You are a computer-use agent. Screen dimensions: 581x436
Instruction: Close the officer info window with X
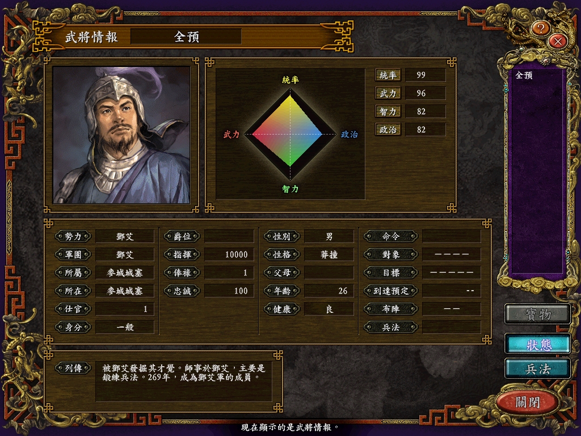[x=558, y=41]
